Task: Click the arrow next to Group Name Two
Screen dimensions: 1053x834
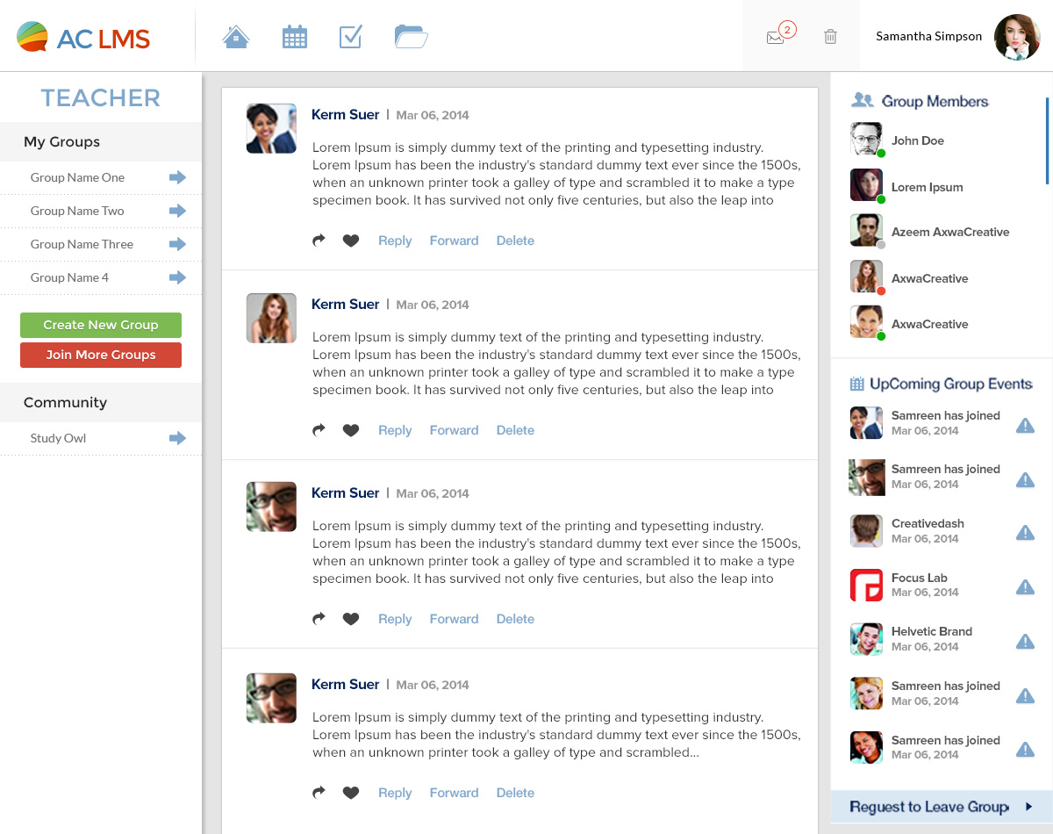Action: pos(178,211)
